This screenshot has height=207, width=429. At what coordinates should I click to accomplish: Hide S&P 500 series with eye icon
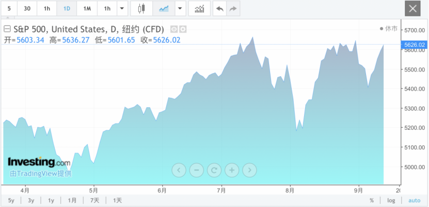click(174, 29)
